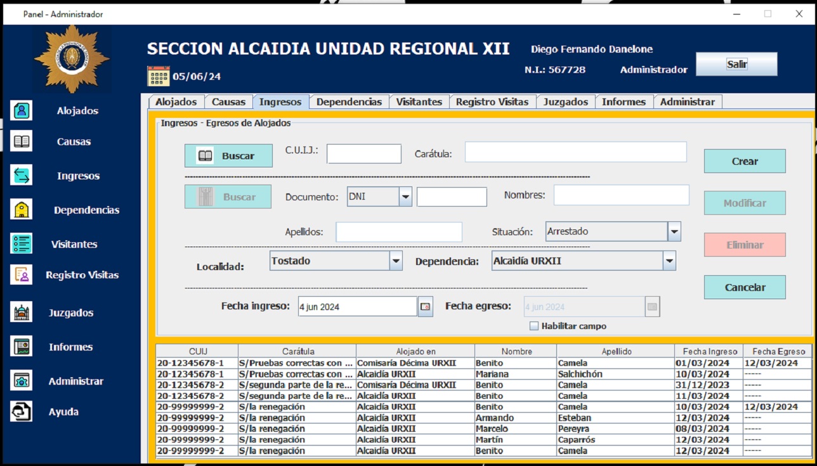817x466 pixels.
Task: Open the Informes sidebar icon
Action: click(22, 347)
